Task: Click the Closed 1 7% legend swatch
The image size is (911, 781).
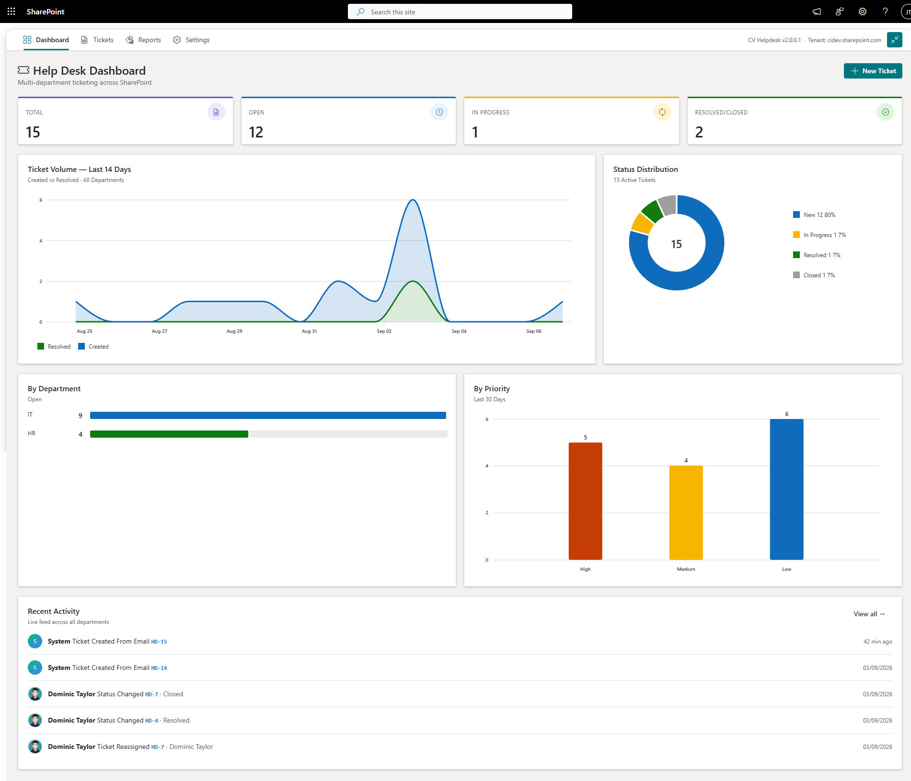Action: (x=796, y=275)
